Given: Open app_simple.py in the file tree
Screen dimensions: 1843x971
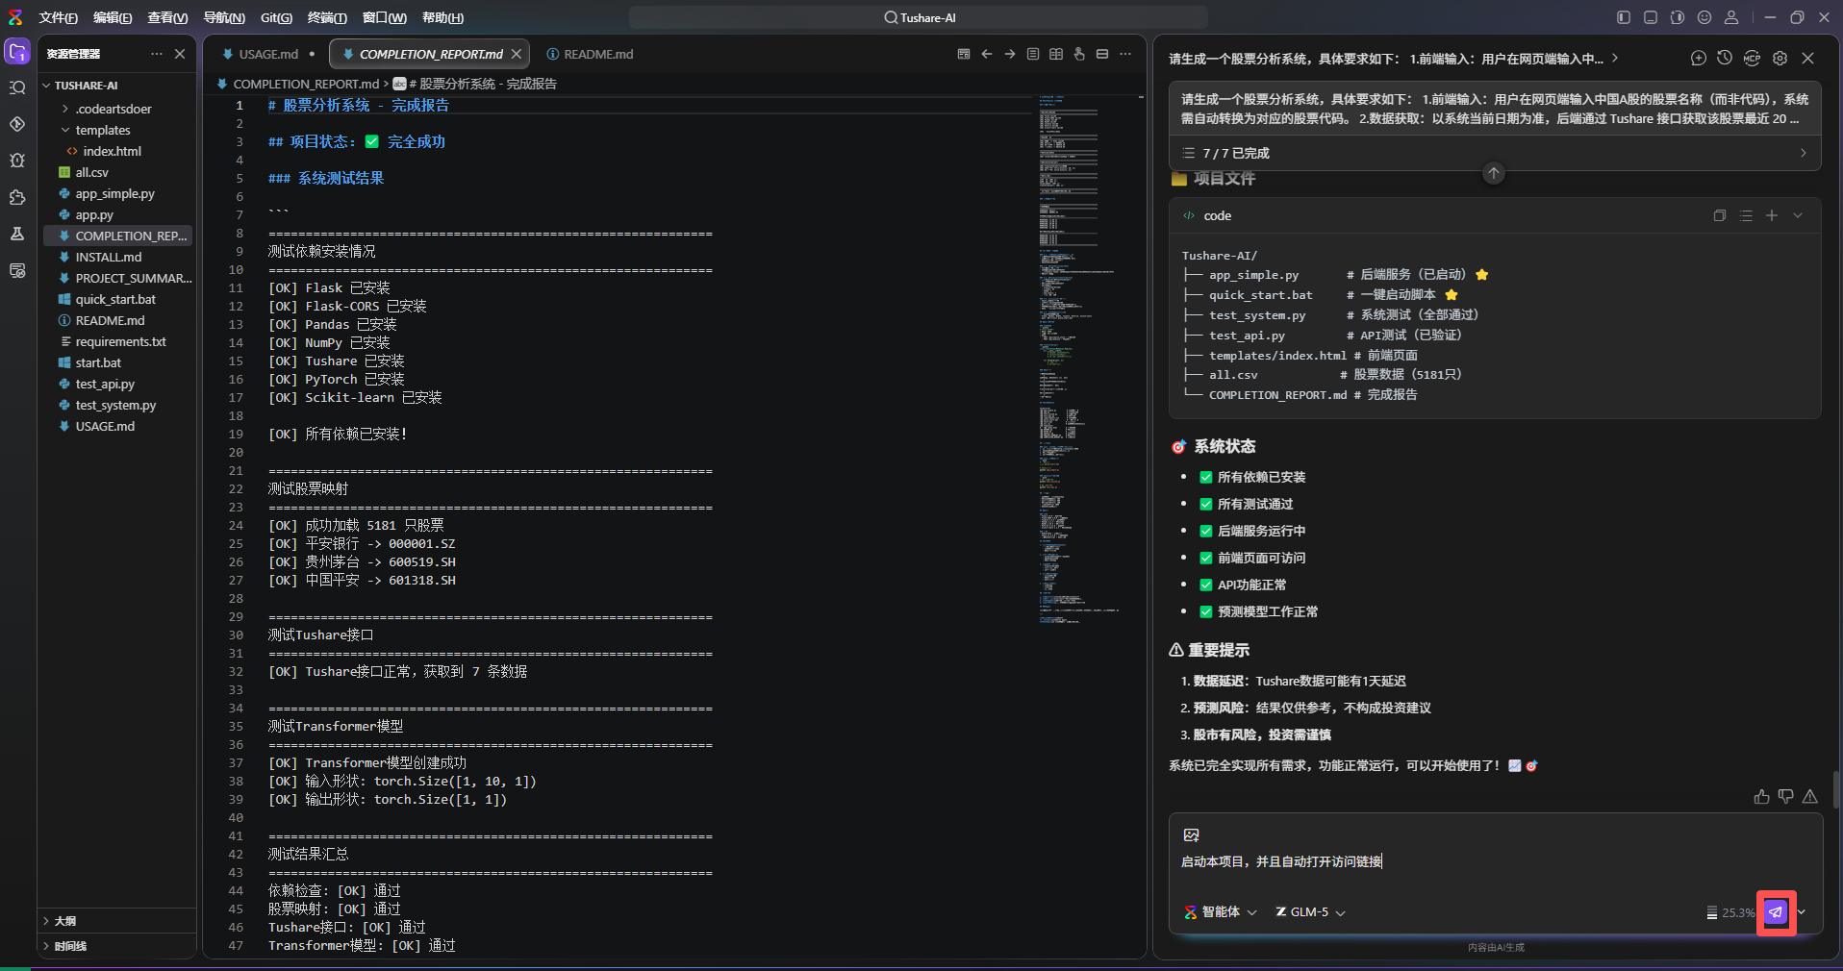Looking at the screenshot, I should tap(115, 193).
